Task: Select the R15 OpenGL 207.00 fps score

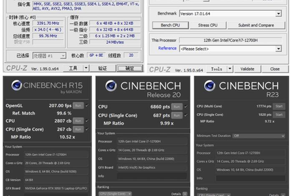Action: pyautogui.click(x=60, y=106)
